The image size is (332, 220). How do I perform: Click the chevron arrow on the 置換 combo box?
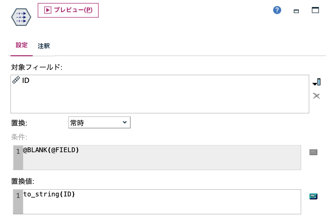point(125,122)
